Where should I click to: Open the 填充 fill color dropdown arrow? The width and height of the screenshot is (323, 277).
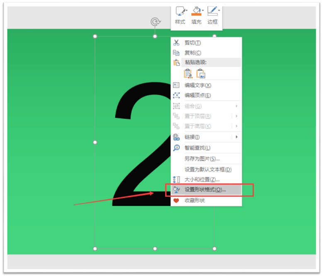(x=203, y=10)
